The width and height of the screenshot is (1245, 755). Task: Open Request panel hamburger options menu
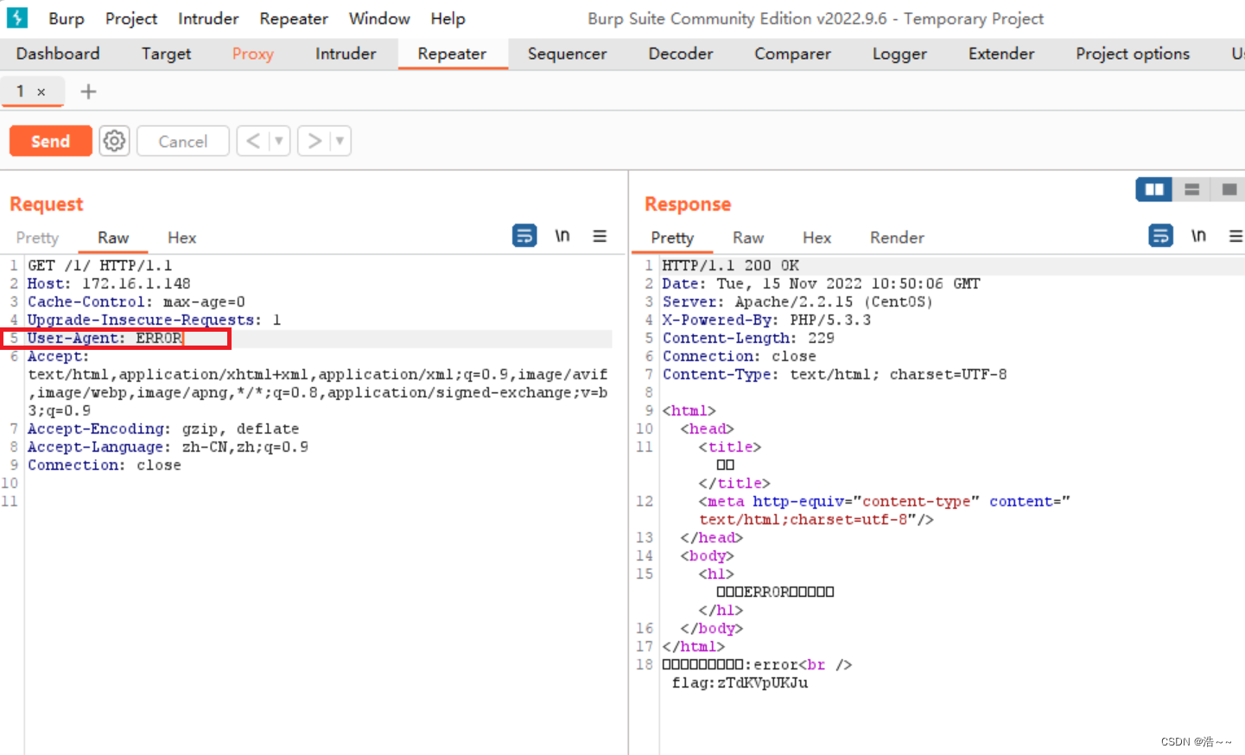600,236
